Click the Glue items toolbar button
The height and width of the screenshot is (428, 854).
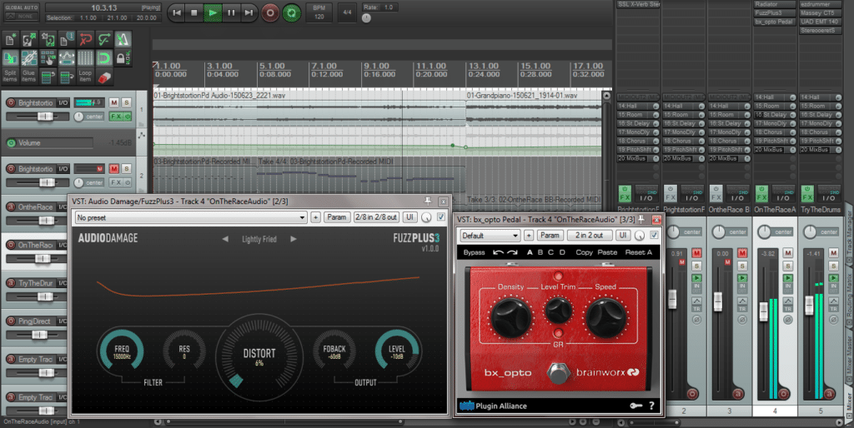point(29,76)
